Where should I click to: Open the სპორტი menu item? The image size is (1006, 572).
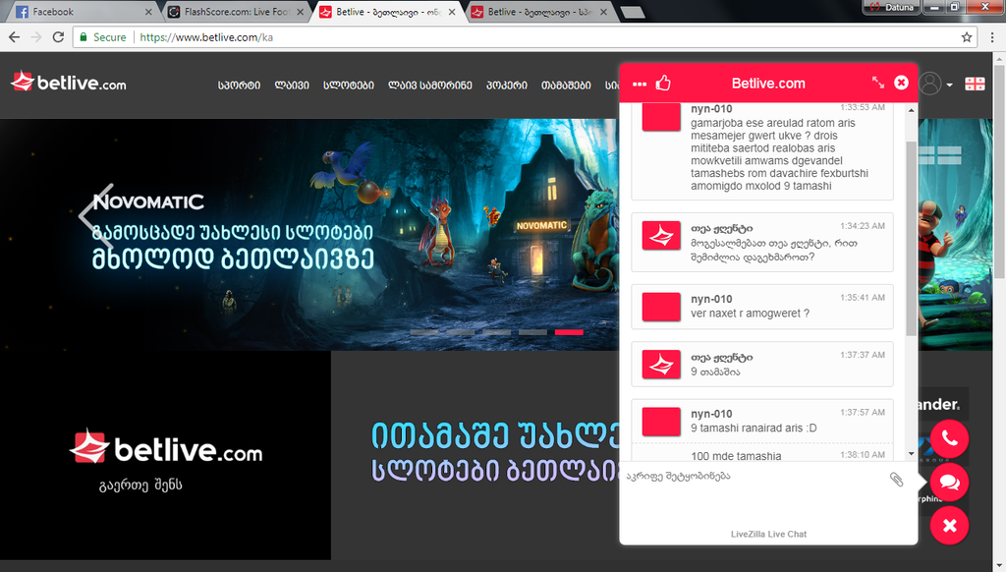click(x=240, y=86)
